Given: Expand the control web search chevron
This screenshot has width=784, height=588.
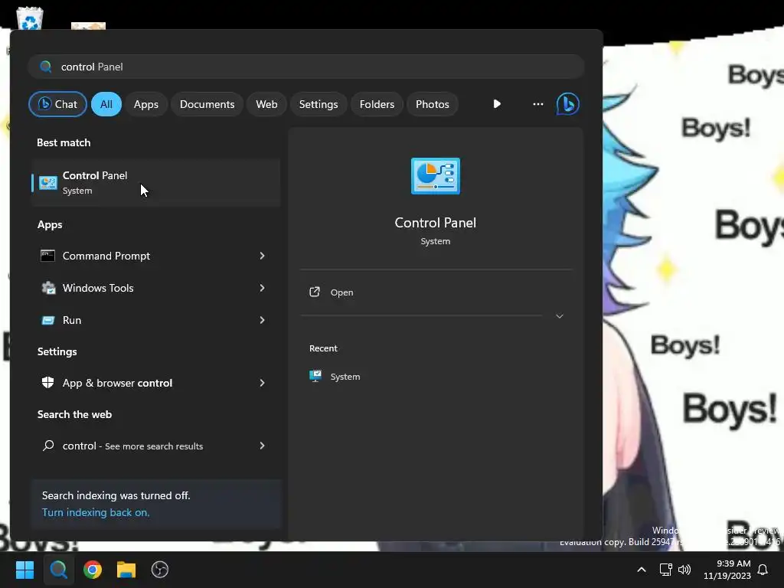Looking at the screenshot, I should click(262, 446).
